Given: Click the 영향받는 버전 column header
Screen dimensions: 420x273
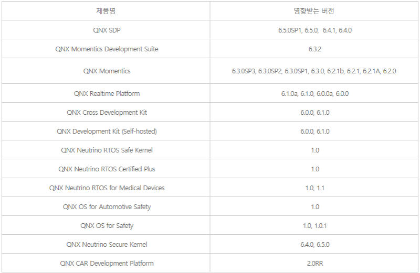Looking at the screenshot, I should pyautogui.click(x=314, y=11).
